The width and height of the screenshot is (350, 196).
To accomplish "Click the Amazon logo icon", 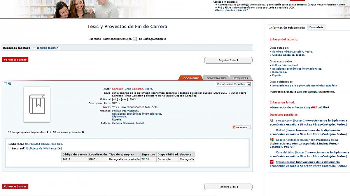I will pos(271,120).
